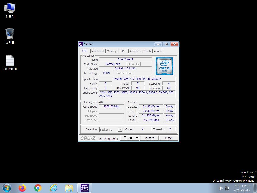Screen dimensions: 257x193
Task: Open the readme.txt file icon
Action: [x=10, y=63]
